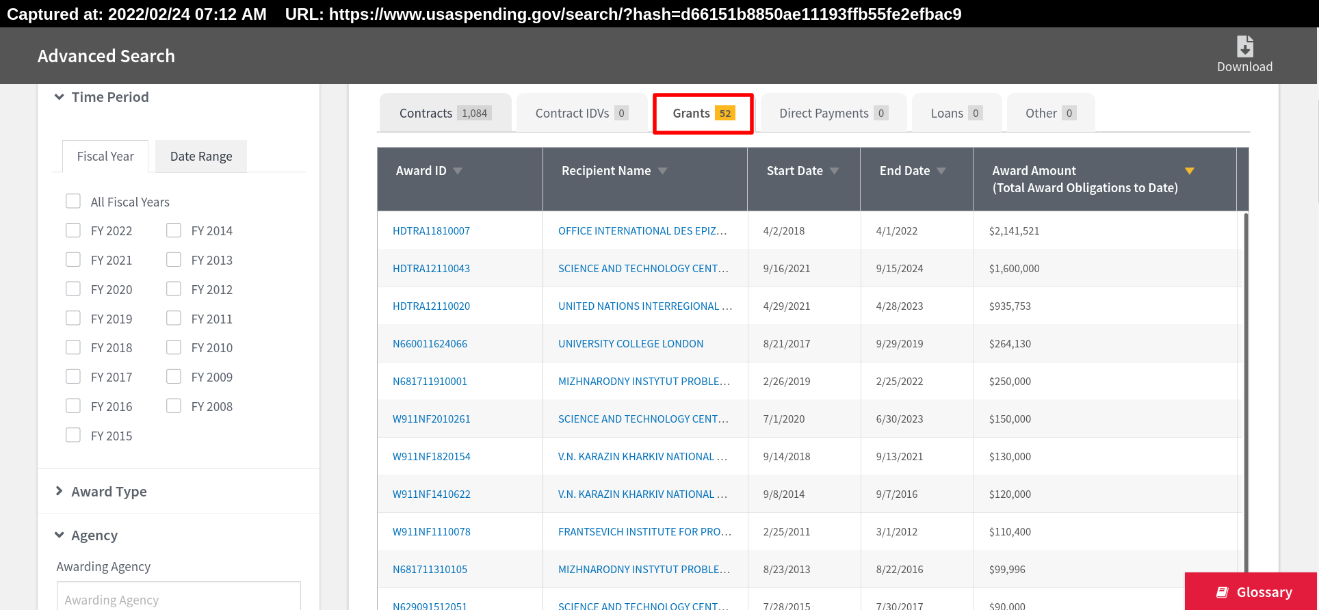1319x610 pixels.
Task: Open award HDTRA12110020
Action: click(x=431, y=306)
